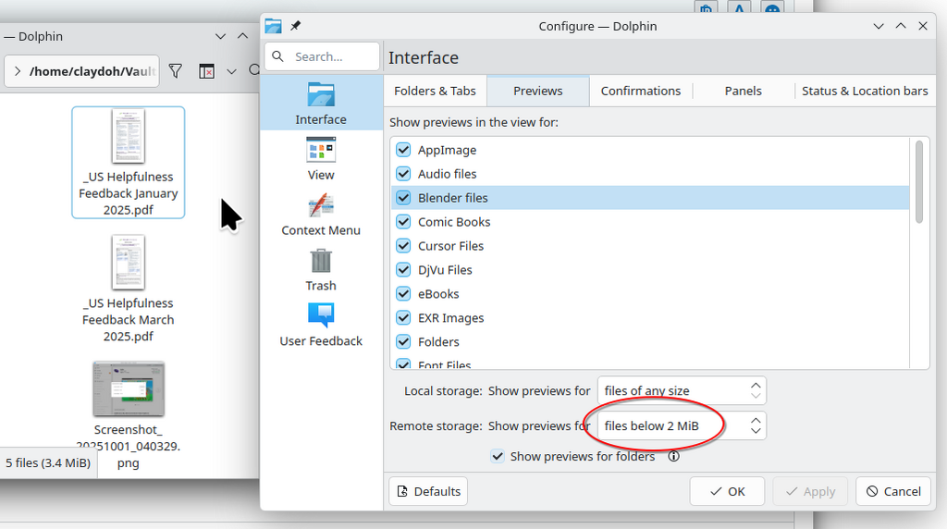Click the preview types list scrollbar
This screenshot has width=947, height=529.
[x=919, y=182]
